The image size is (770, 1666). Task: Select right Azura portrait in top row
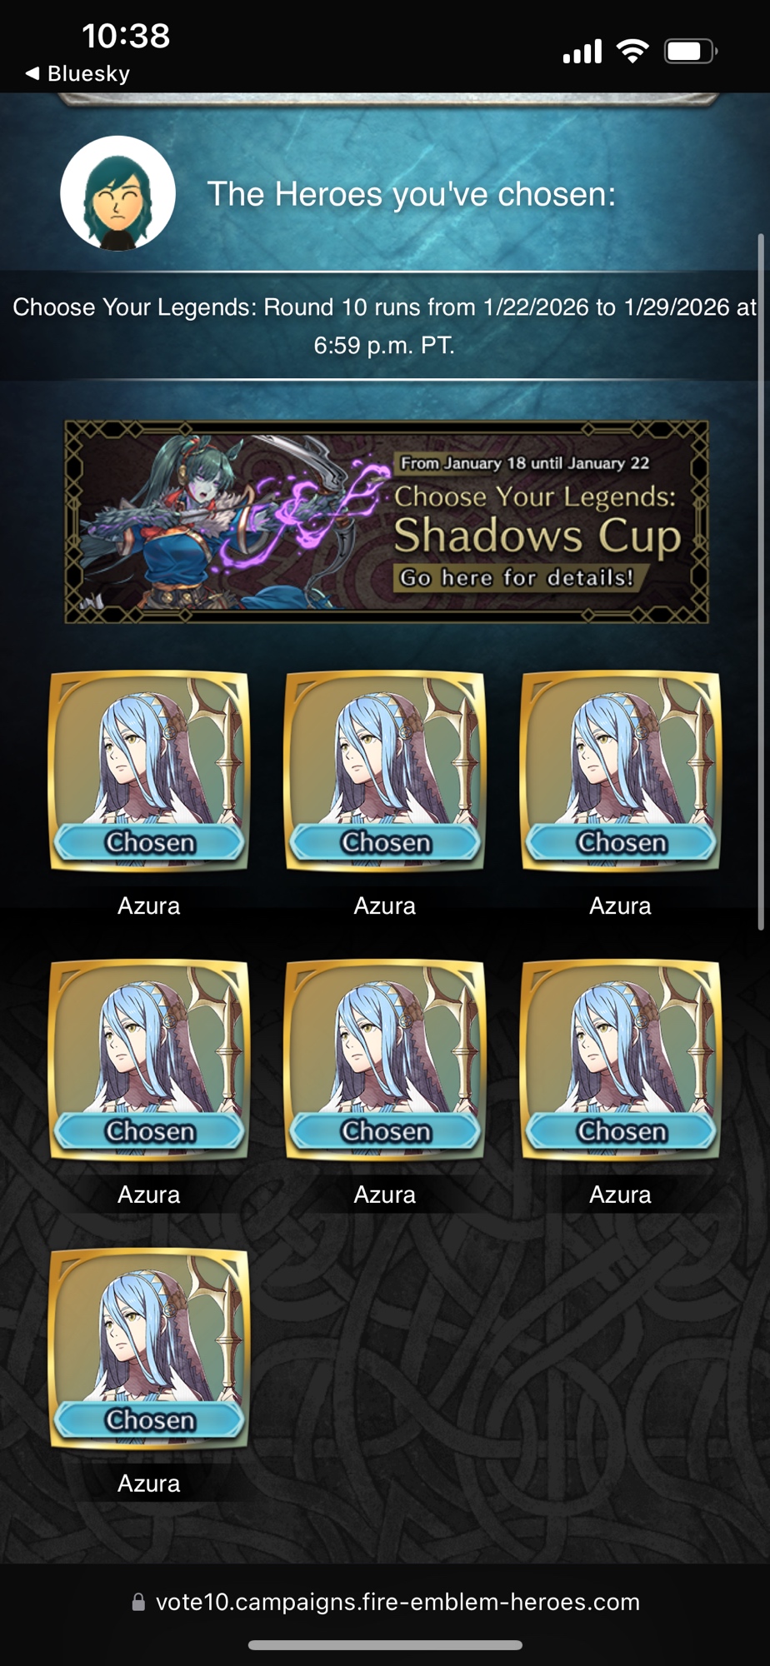tap(621, 771)
